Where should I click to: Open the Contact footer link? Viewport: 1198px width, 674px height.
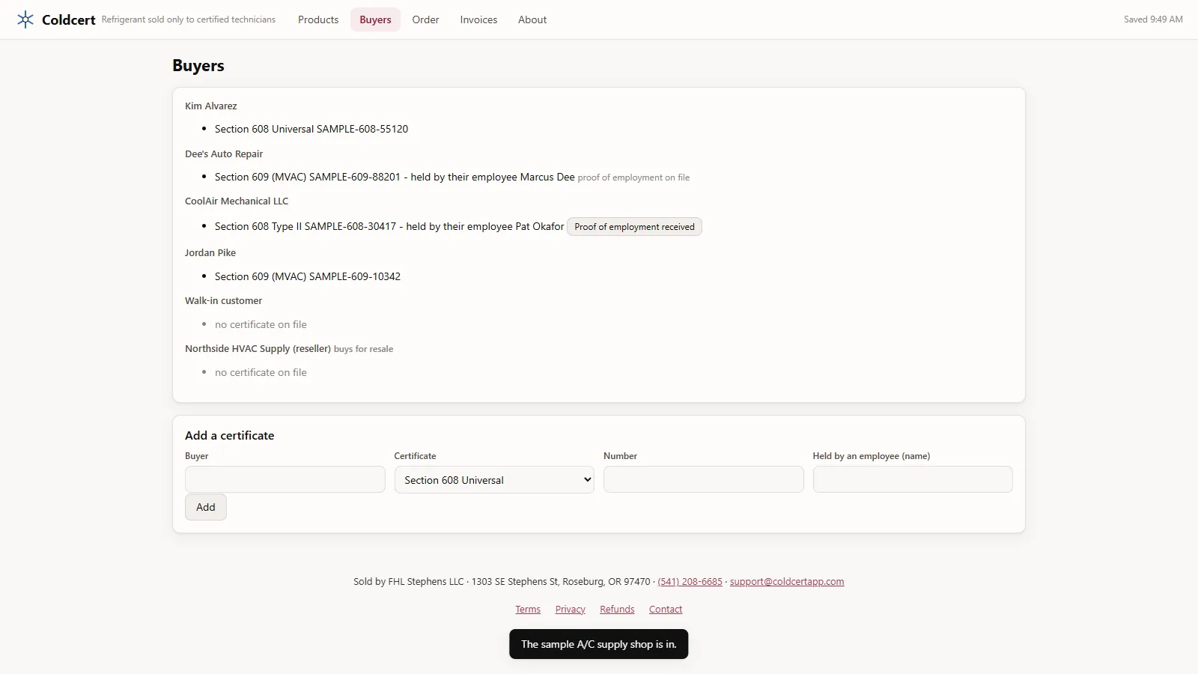666,610
